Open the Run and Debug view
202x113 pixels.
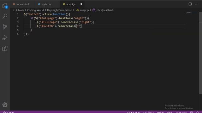coord(5,38)
